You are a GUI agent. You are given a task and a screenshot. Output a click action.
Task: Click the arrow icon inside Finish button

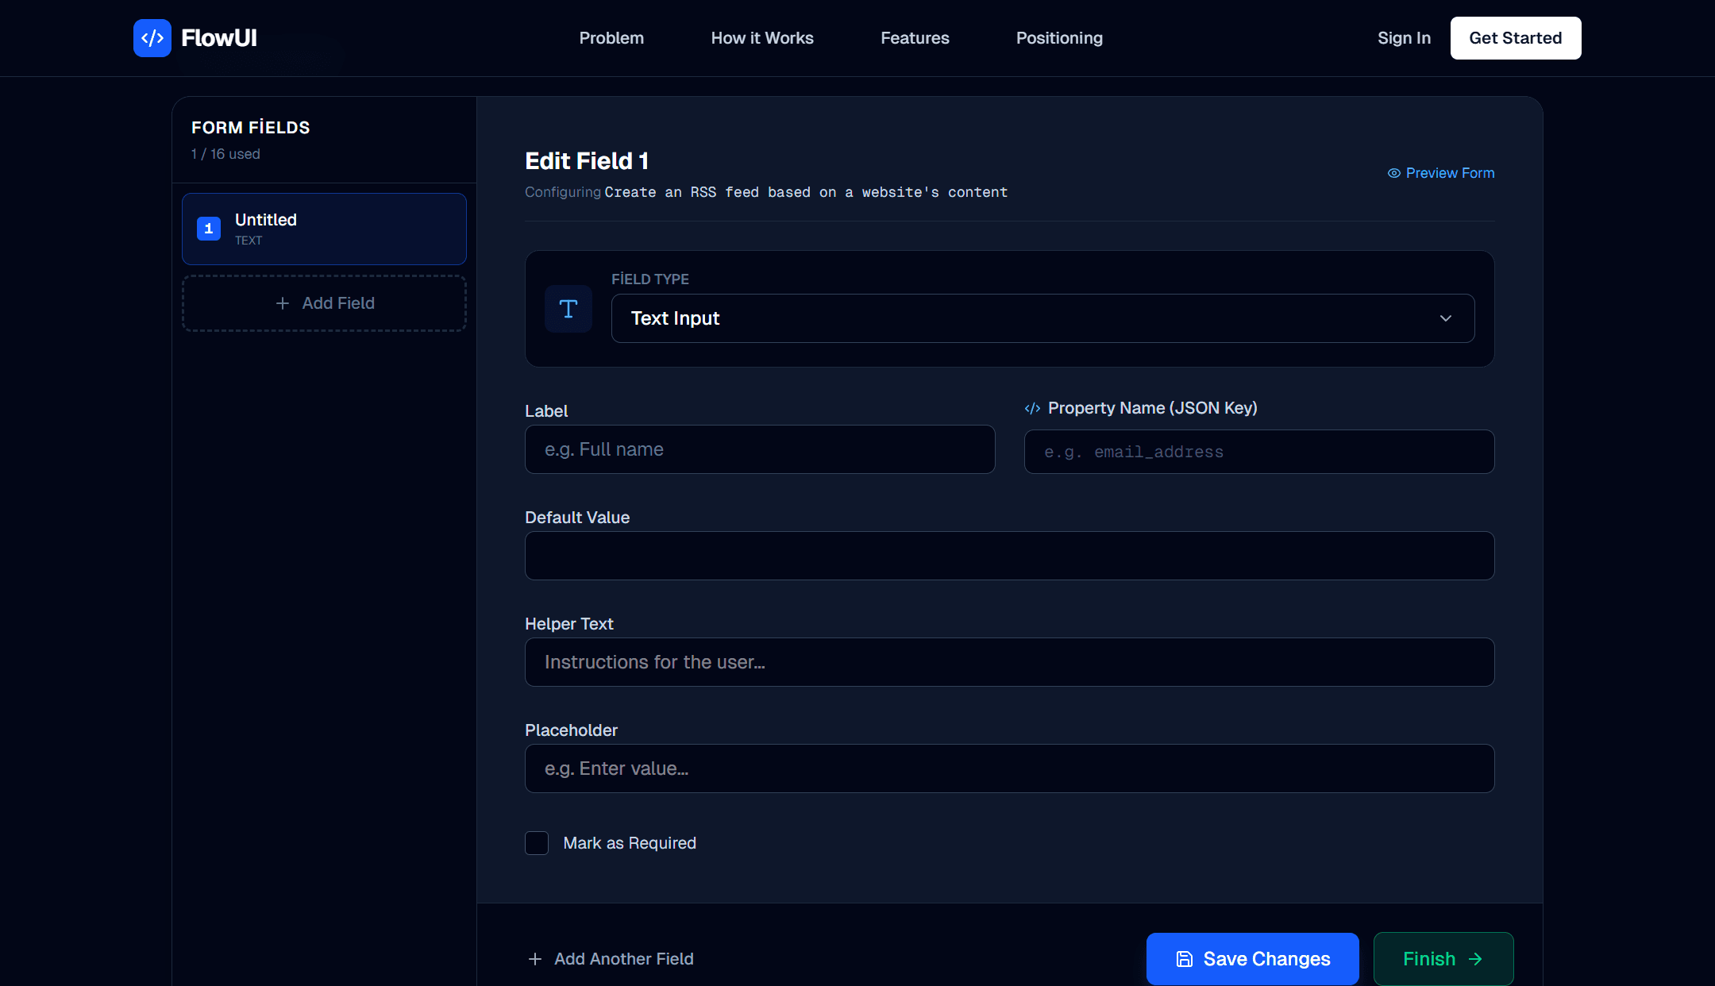point(1478,959)
